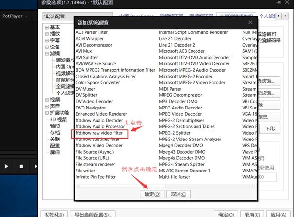The width and height of the screenshot is (294, 217).
Task: Expand the 播放 tree node
Action: click(47, 34)
